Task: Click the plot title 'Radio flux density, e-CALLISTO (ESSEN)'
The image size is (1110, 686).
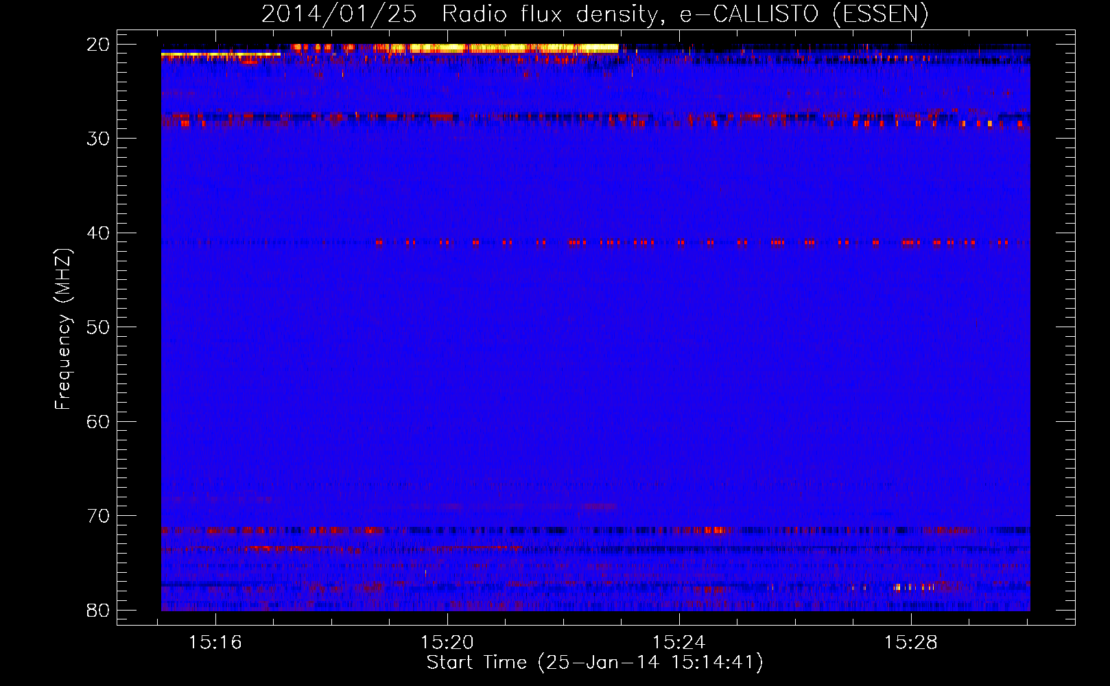Action: (685, 14)
